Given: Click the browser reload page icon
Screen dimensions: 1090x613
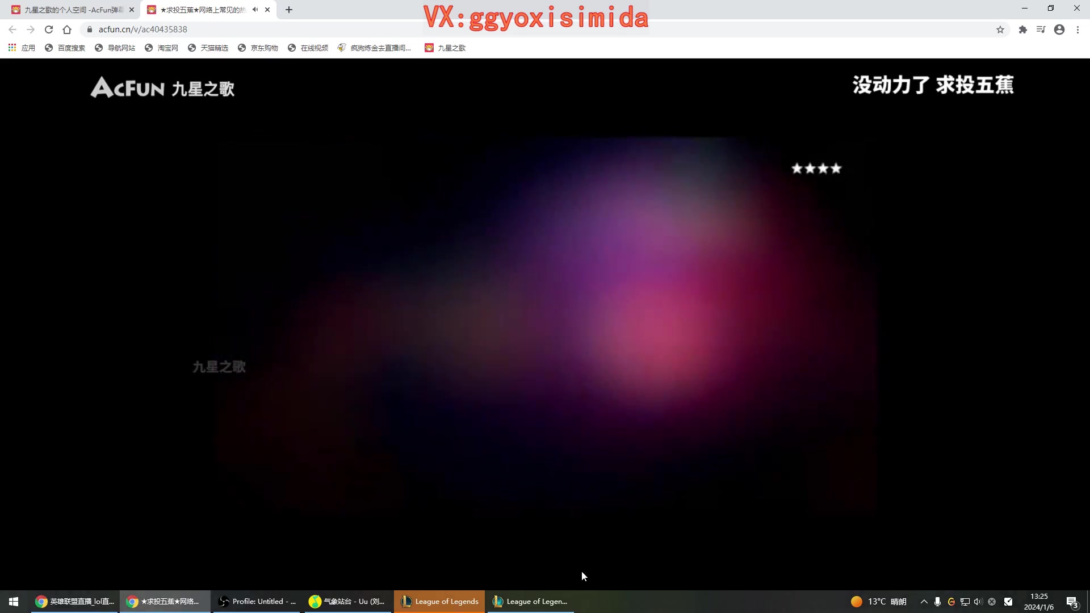Looking at the screenshot, I should (x=49, y=30).
